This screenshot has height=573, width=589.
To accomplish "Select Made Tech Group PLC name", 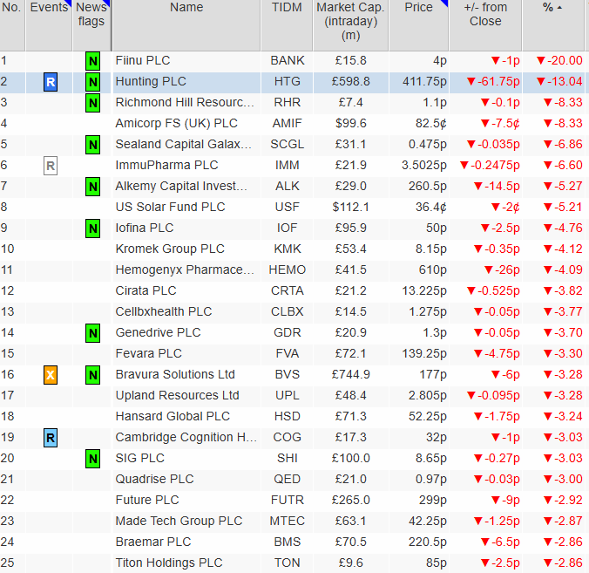I will pyautogui.click(x=179, y=522).
